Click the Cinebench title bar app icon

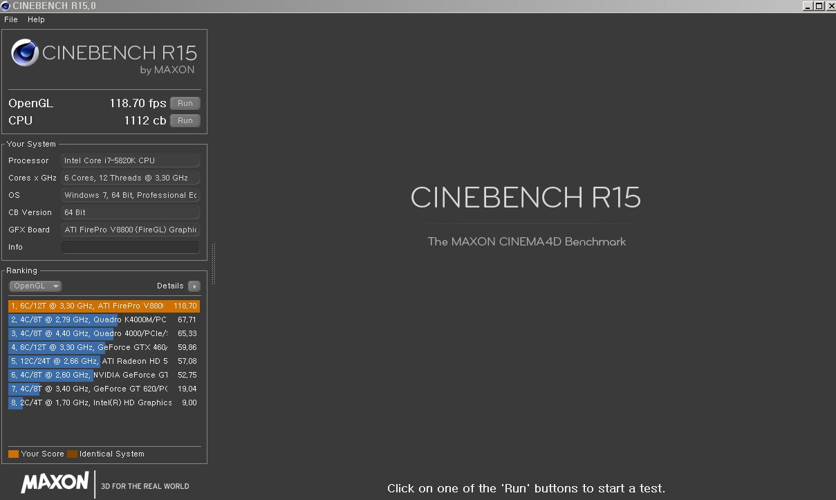[6, 6]
